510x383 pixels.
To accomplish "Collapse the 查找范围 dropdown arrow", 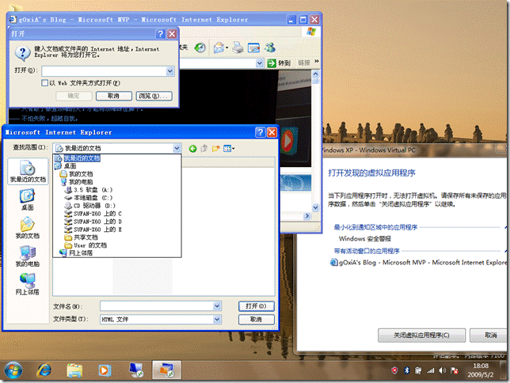I will point(177,148).
